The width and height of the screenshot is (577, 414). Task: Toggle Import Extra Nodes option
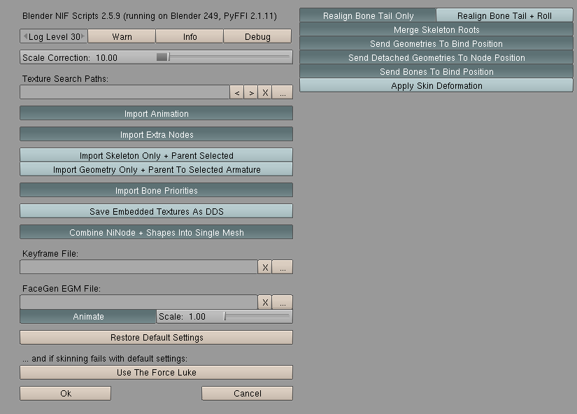pyautogui.click(x=157, y=134)
